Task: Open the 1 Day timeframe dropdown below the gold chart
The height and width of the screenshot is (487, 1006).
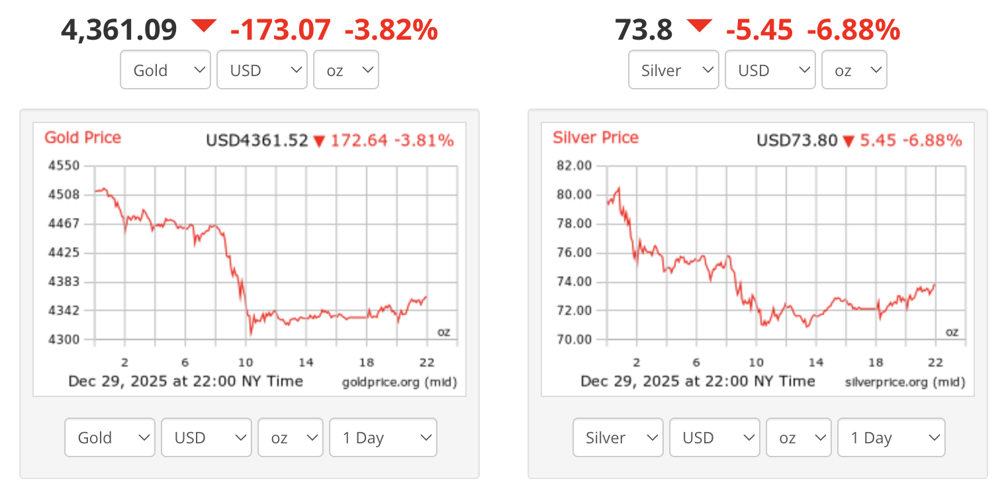Action: [x=383, y=437]
